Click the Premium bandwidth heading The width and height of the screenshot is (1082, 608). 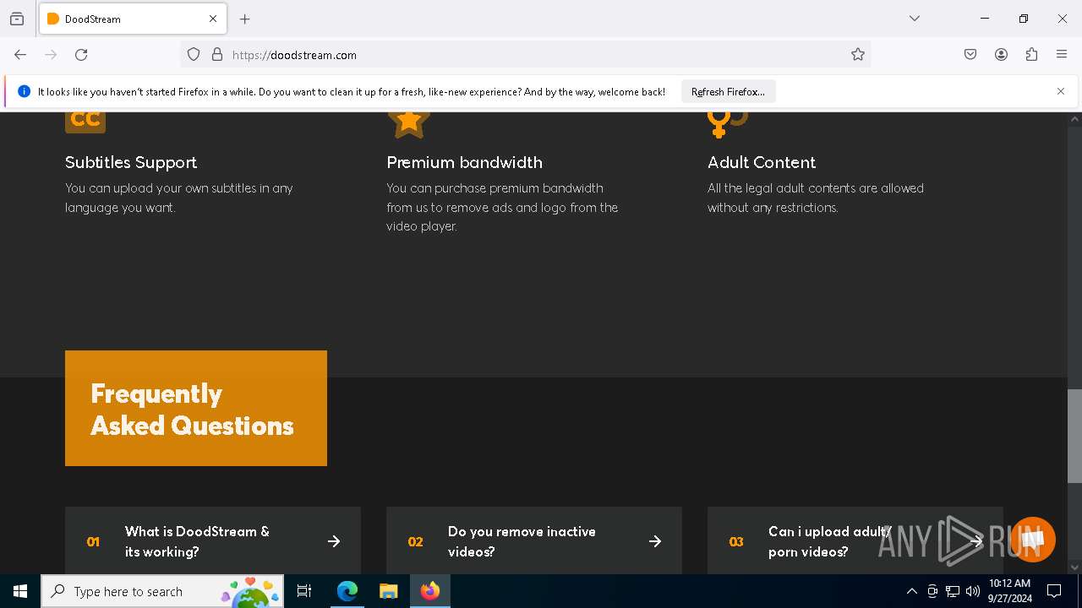464,162
